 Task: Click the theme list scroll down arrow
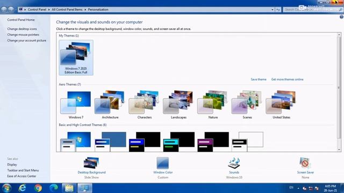coord(339,150)
